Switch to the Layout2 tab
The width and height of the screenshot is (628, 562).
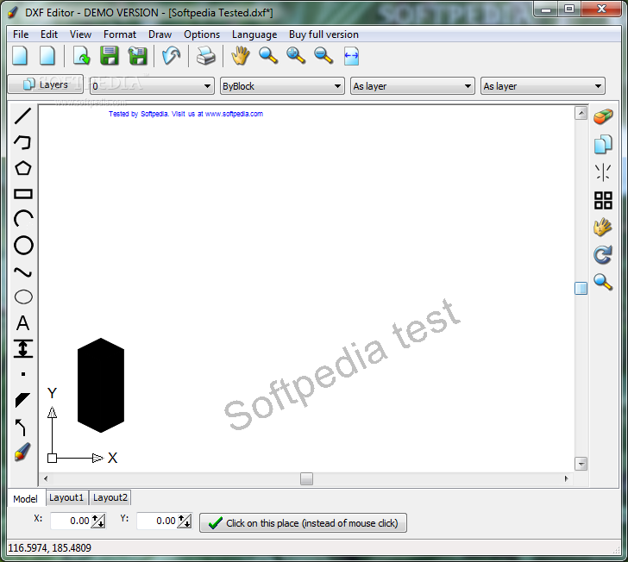110,497
